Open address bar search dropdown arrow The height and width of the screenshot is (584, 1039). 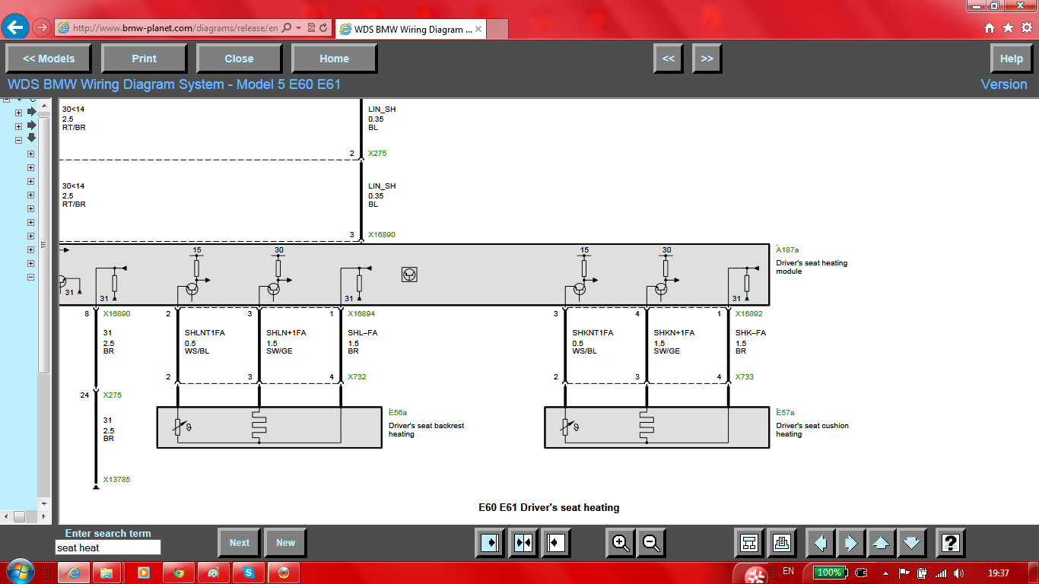[x=298, y=28]
